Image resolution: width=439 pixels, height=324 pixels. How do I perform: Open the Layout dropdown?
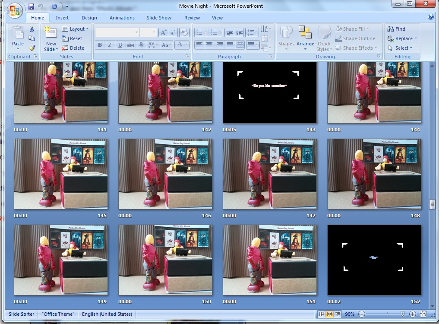[76, 29]
